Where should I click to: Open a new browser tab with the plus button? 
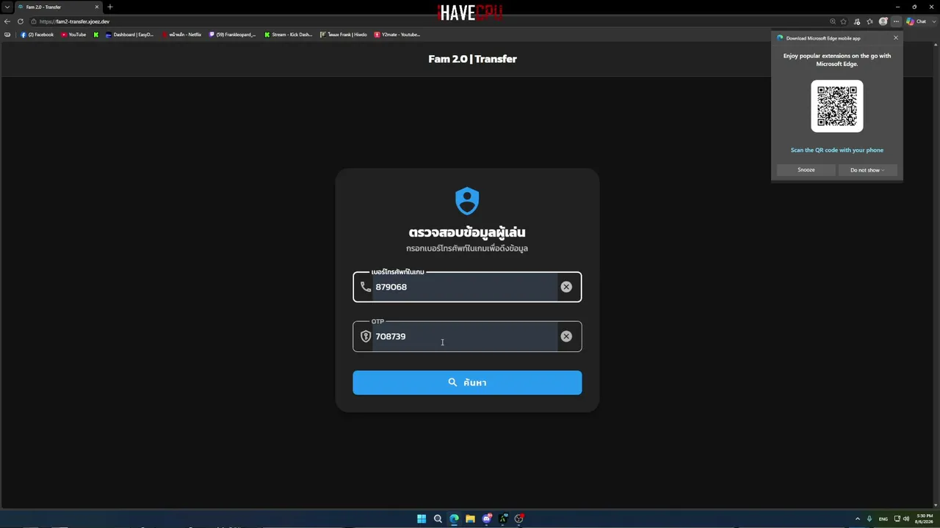[110, 7]
